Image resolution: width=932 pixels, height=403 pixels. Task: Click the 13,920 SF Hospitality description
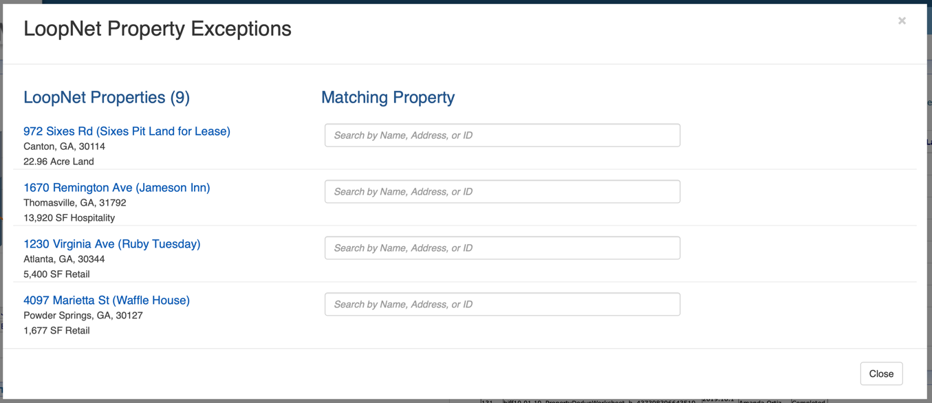[x=69, y=218]
